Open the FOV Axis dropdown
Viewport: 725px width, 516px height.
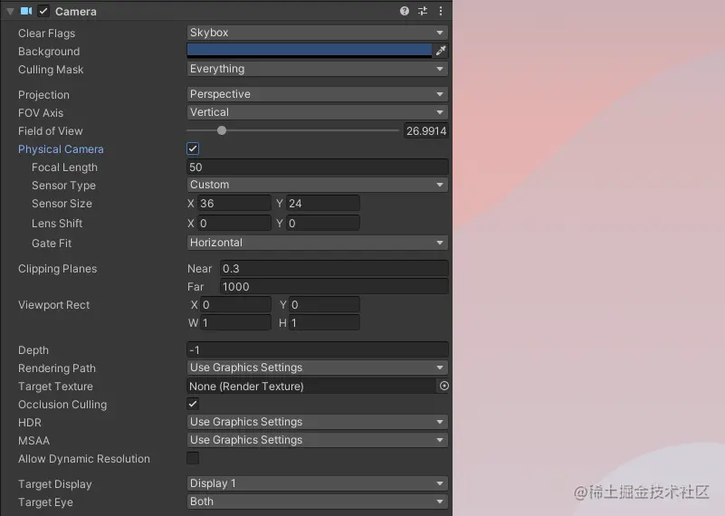(x=317, y=112)
